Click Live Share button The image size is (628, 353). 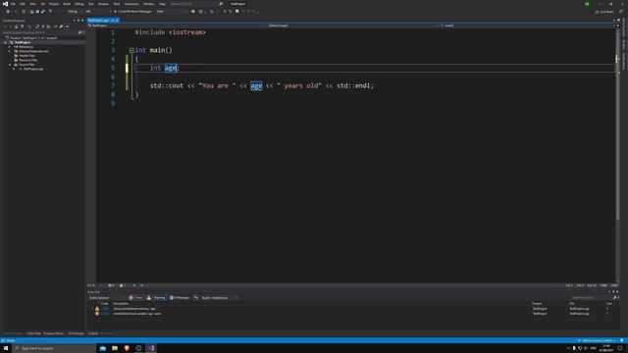604,12
